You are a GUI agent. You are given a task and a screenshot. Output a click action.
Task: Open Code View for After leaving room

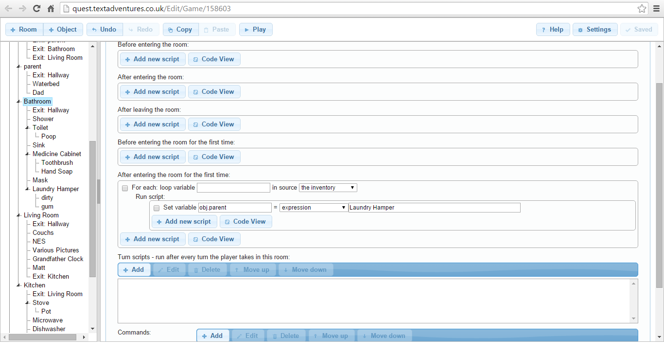(x=214, y=124)
